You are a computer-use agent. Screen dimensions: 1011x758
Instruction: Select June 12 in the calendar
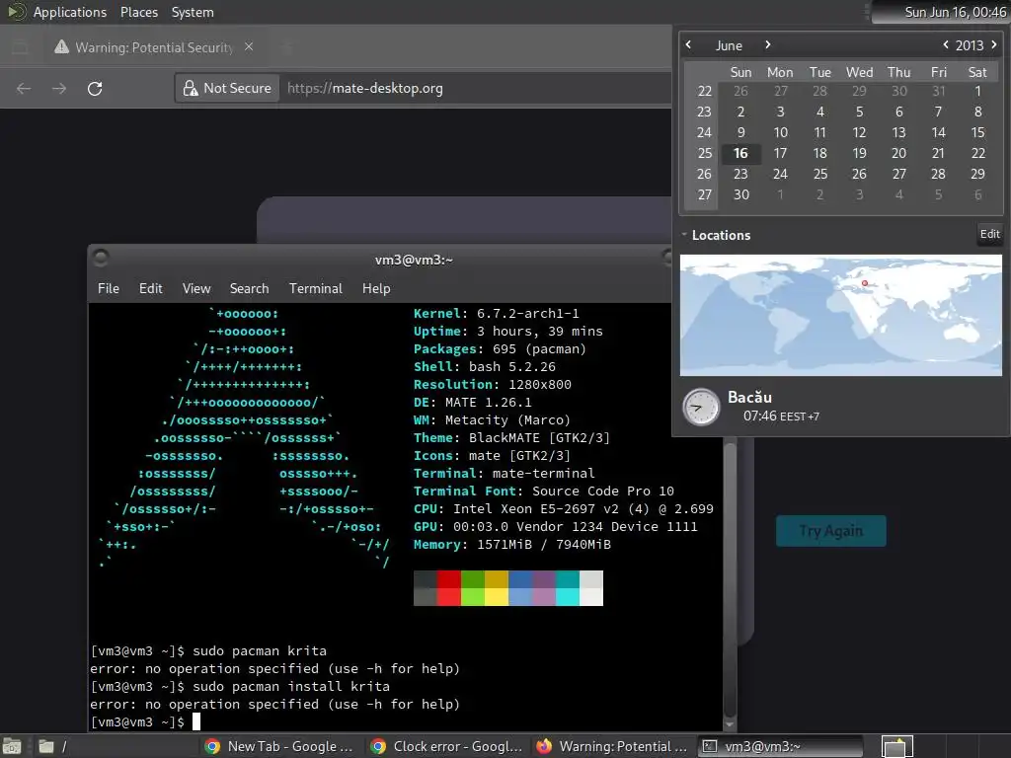coord(859,132)
